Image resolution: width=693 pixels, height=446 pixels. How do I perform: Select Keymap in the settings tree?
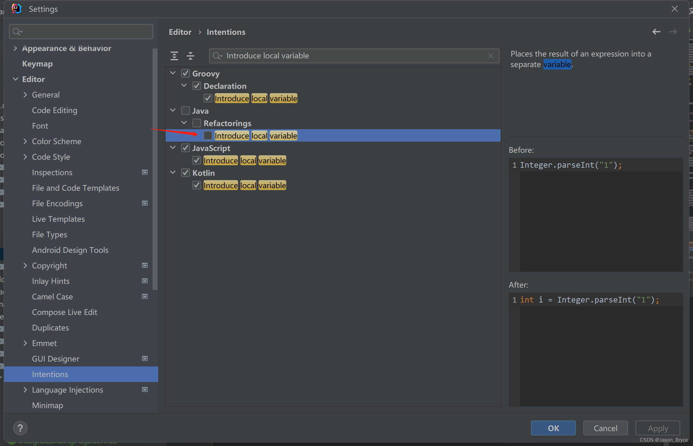point(37,64)
